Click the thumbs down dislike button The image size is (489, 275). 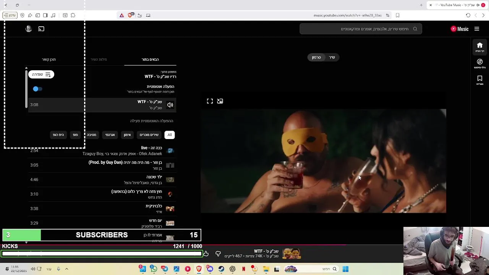pyautogui.click(x=218, y=254)
